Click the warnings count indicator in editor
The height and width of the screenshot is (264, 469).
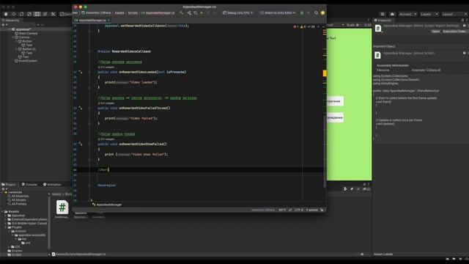tap(303, 26)
